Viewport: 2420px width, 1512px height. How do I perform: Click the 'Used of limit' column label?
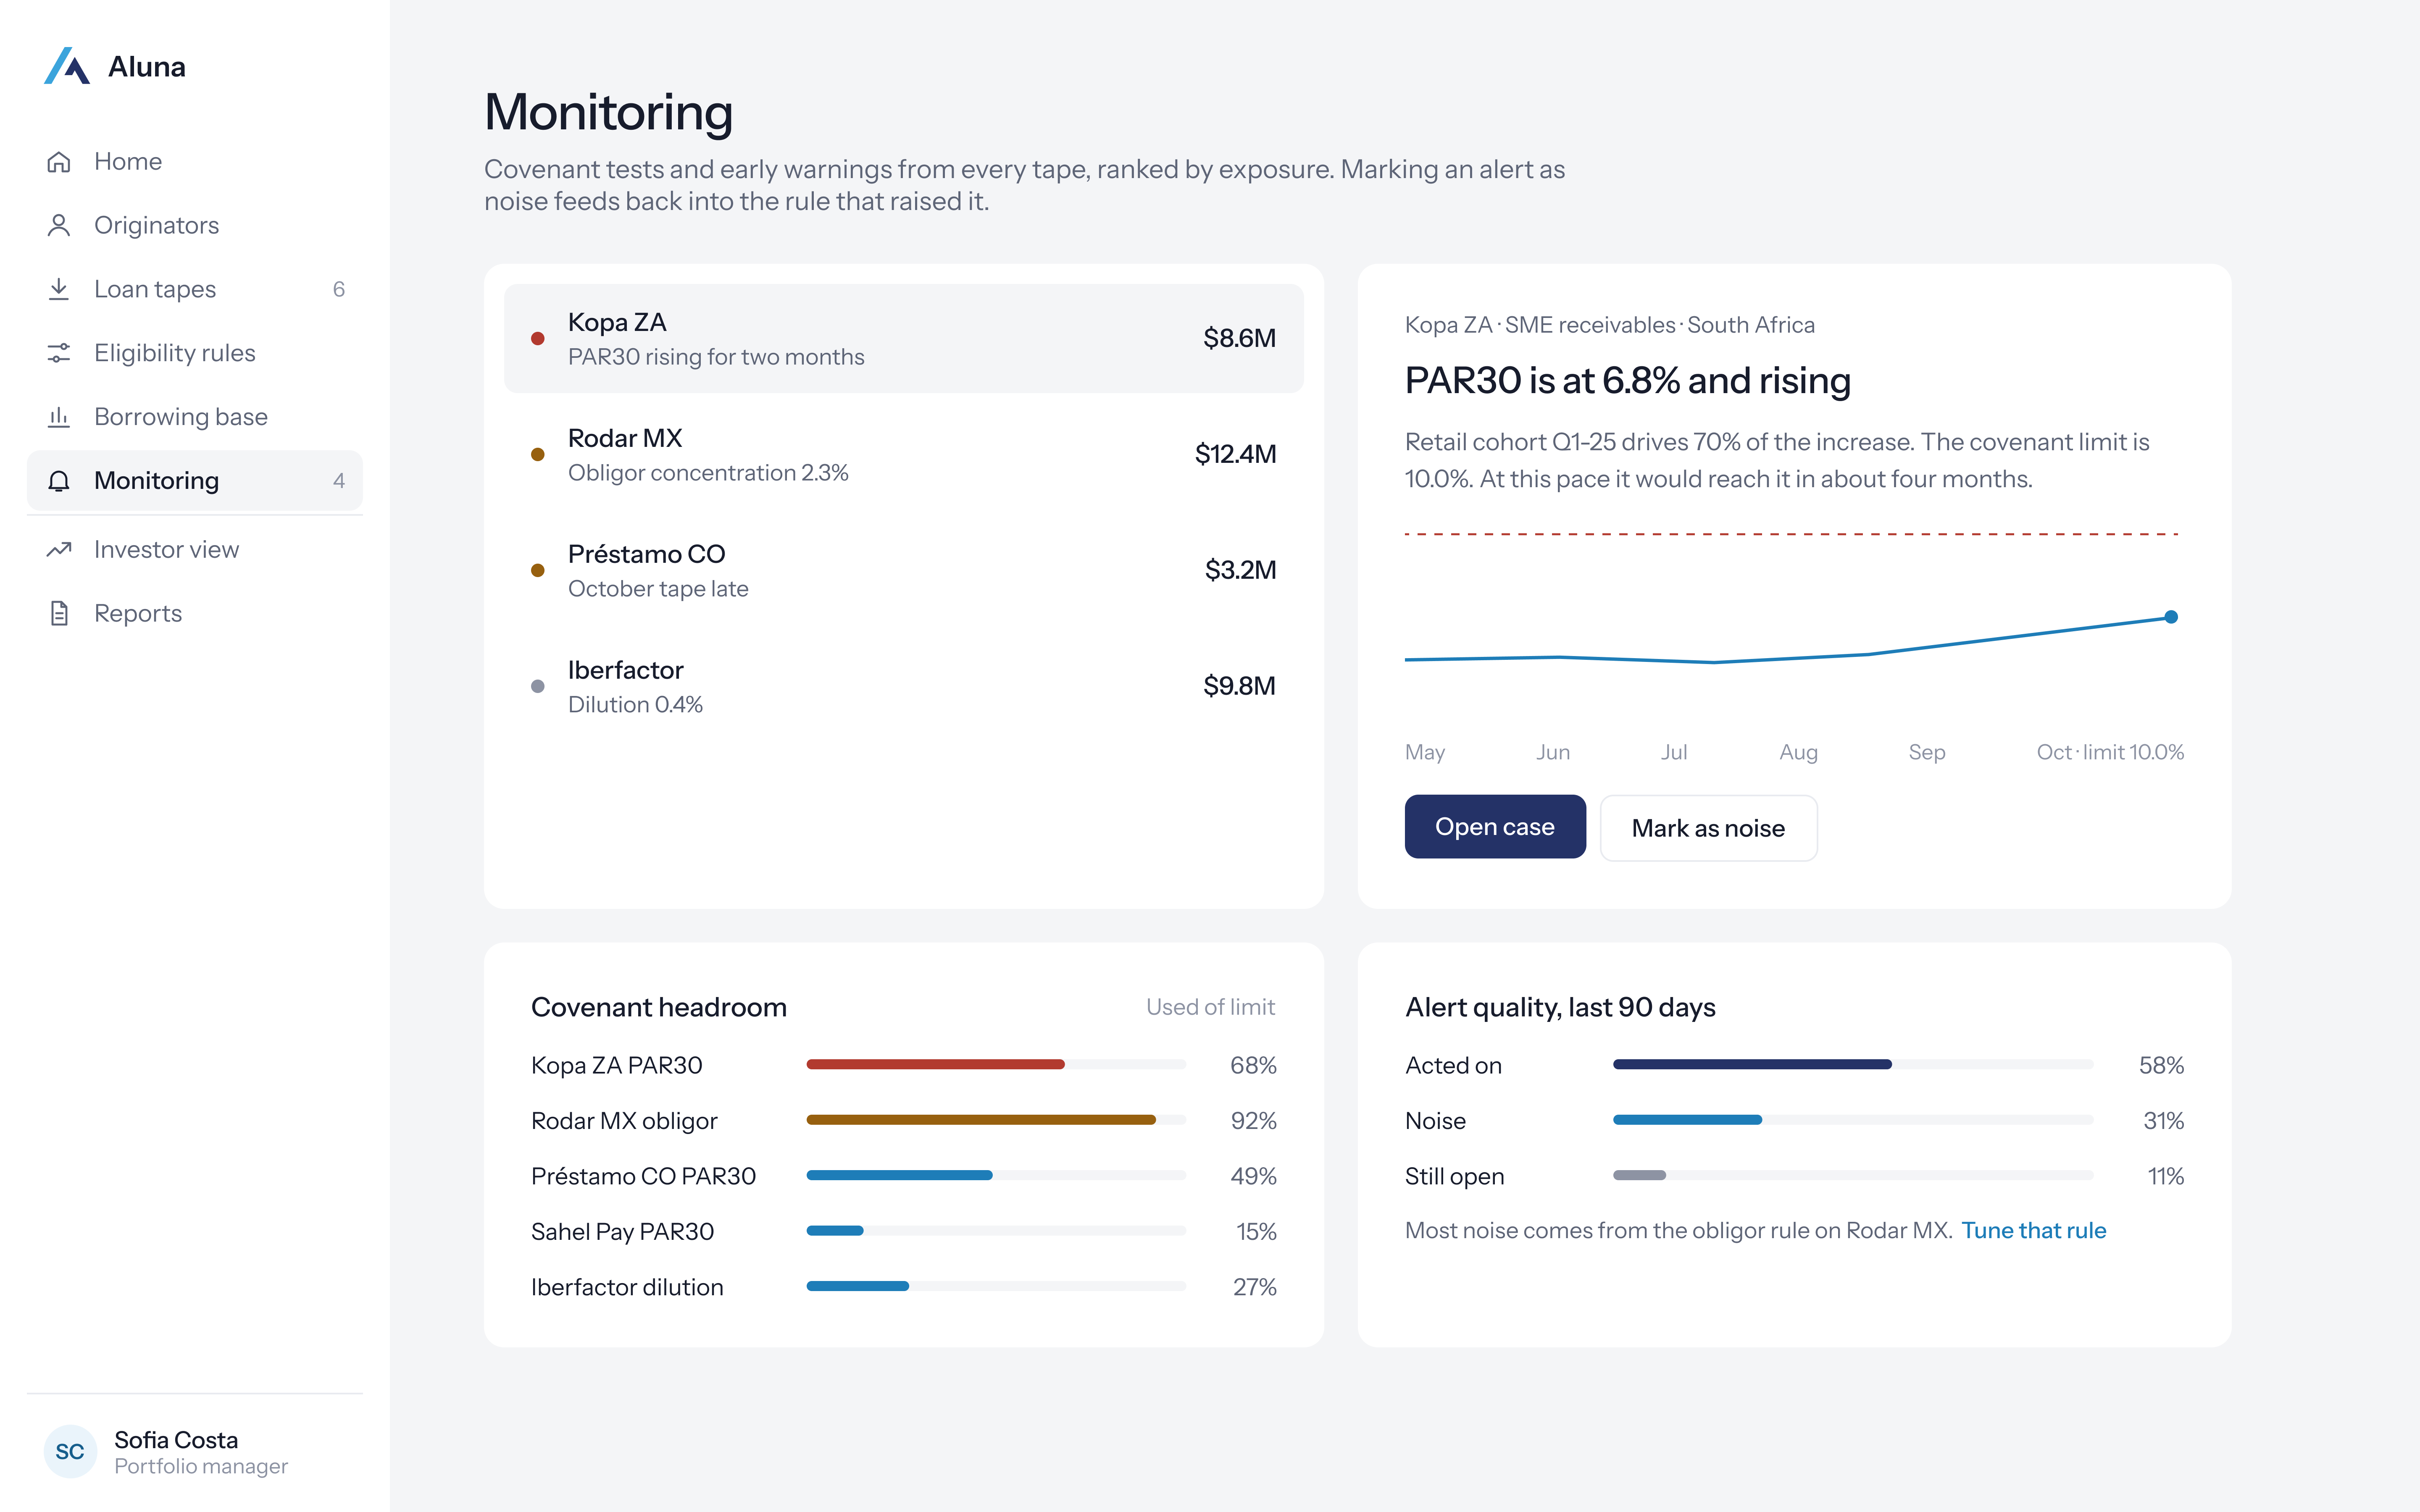[1210, 1007]
